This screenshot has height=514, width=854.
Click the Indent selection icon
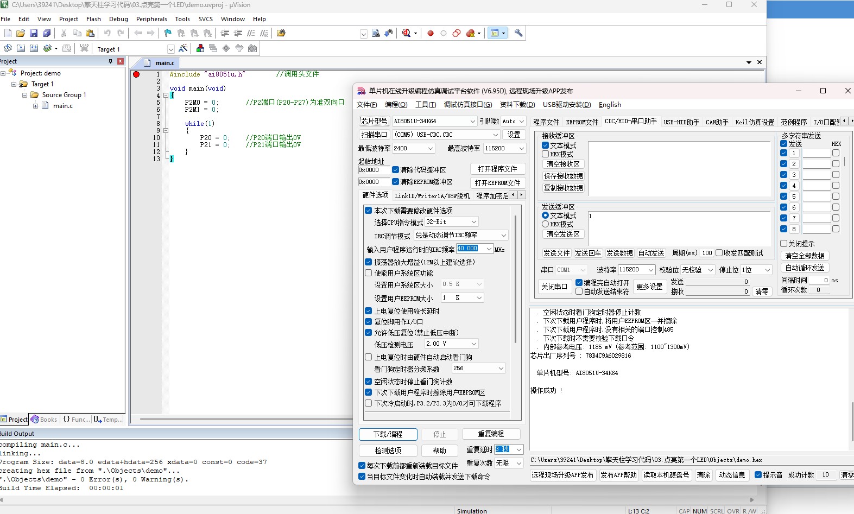[225, 33]
